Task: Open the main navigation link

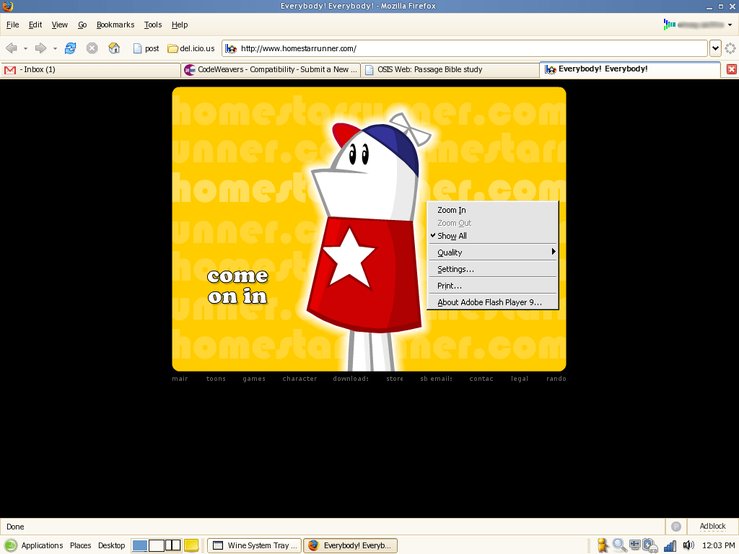Action: (x=180, y=378)
